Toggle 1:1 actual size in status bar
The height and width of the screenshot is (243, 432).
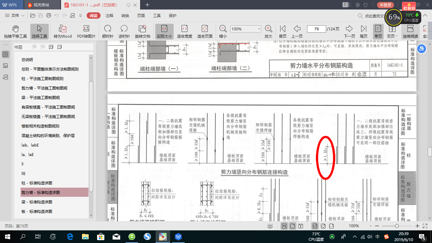click(x=315, y=226)
